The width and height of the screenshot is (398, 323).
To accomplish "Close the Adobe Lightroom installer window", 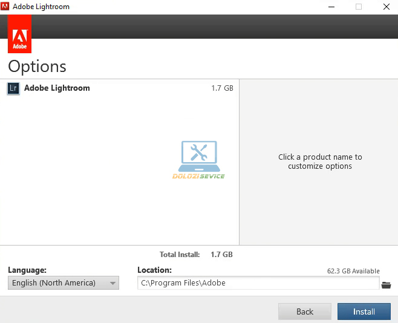I will pyautogui.click(x=385, y=7).
